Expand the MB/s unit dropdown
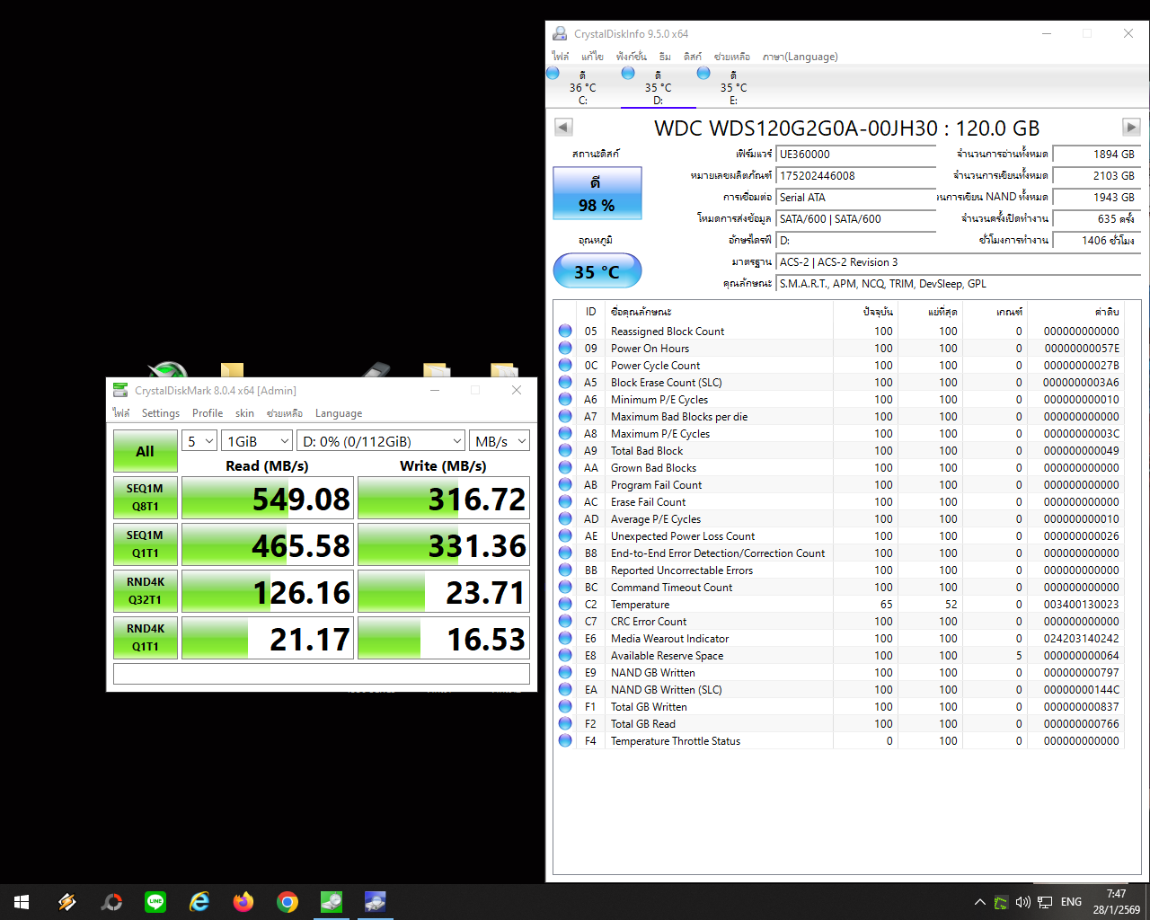 500,441
